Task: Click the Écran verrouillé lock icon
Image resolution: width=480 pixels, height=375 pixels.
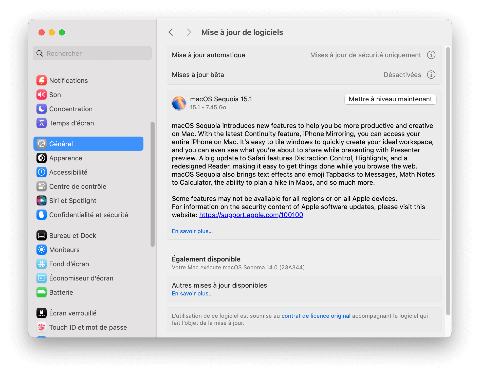Action: point(42,313)
